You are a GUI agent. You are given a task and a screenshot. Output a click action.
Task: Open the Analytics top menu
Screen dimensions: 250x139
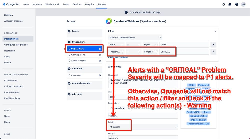(89, 4)
